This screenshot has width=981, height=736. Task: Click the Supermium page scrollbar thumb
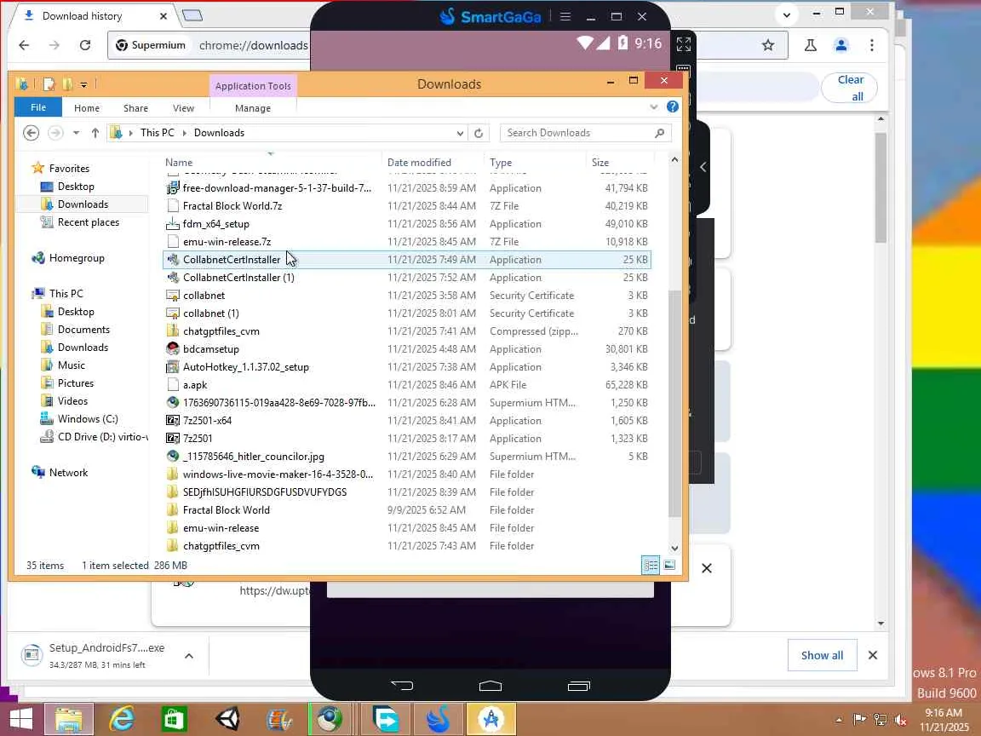coord(881,187)
